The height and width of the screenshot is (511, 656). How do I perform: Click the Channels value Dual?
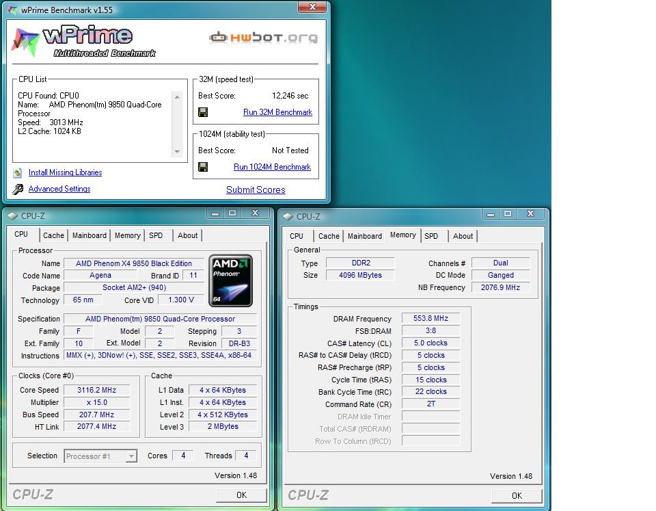(500, 263)
